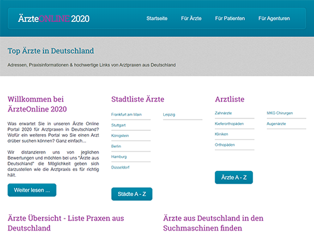
Task: Click the Ärzte Übersicht - Liste Praxen heading
Action: (66, 223)
